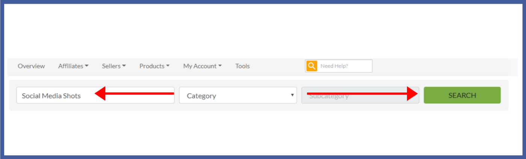Open the My Account menu
This screenshot has height=159, width=526.
coord(202,66)
